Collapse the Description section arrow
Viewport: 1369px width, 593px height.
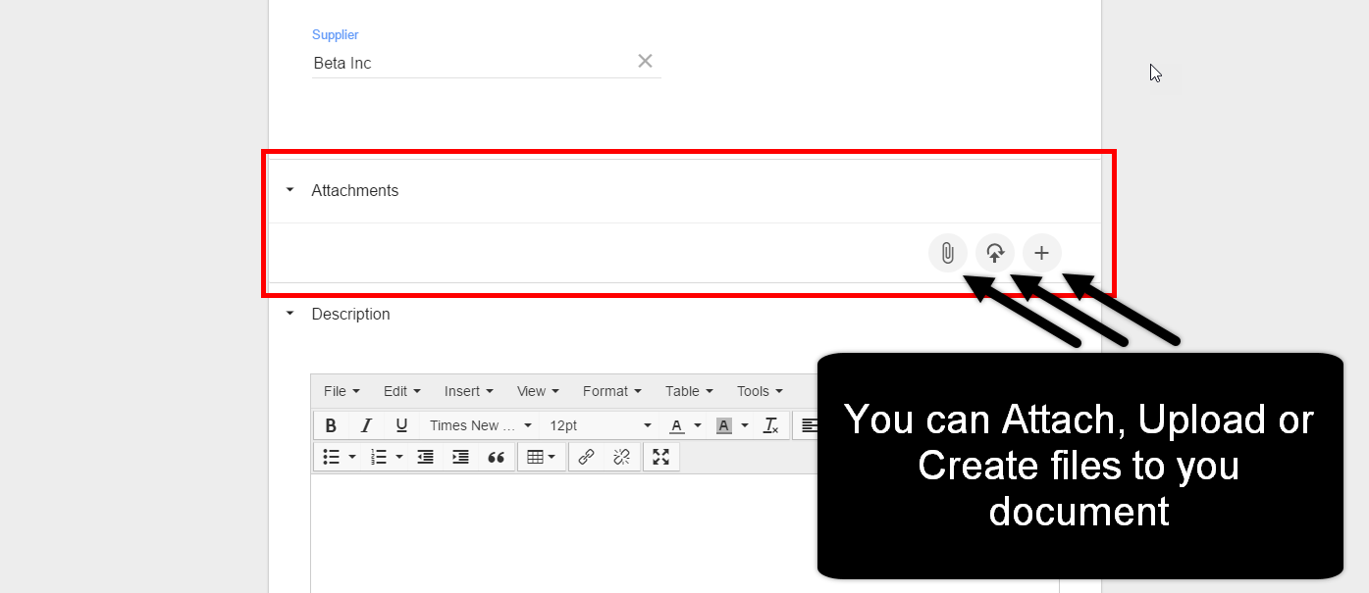(290, 314)
